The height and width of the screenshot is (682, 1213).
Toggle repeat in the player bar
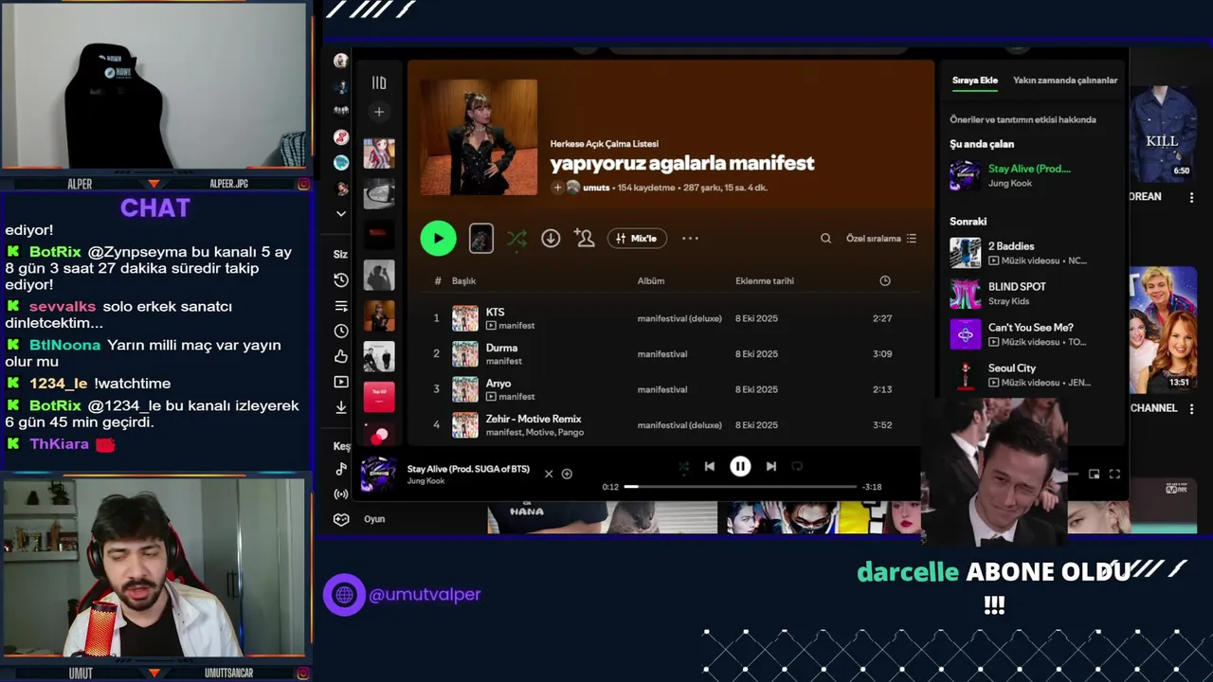[797, 466]
